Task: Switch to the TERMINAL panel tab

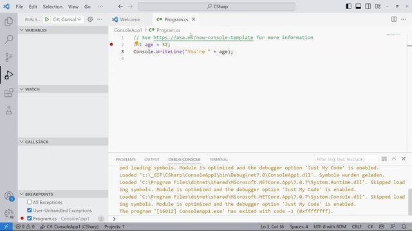Action: coord(219,159)
